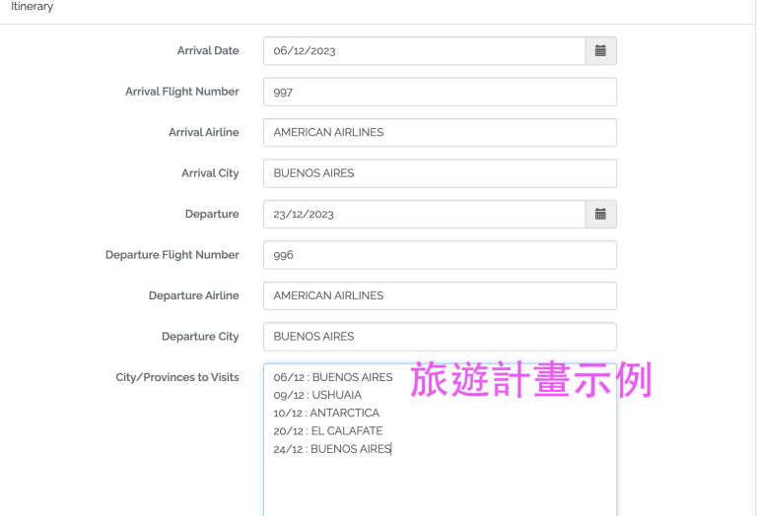This screenshot has height=516, width=757.
Task: Click the '24/12 : BUENOS AIRES' line in the textarea
Action: [332, 449]
